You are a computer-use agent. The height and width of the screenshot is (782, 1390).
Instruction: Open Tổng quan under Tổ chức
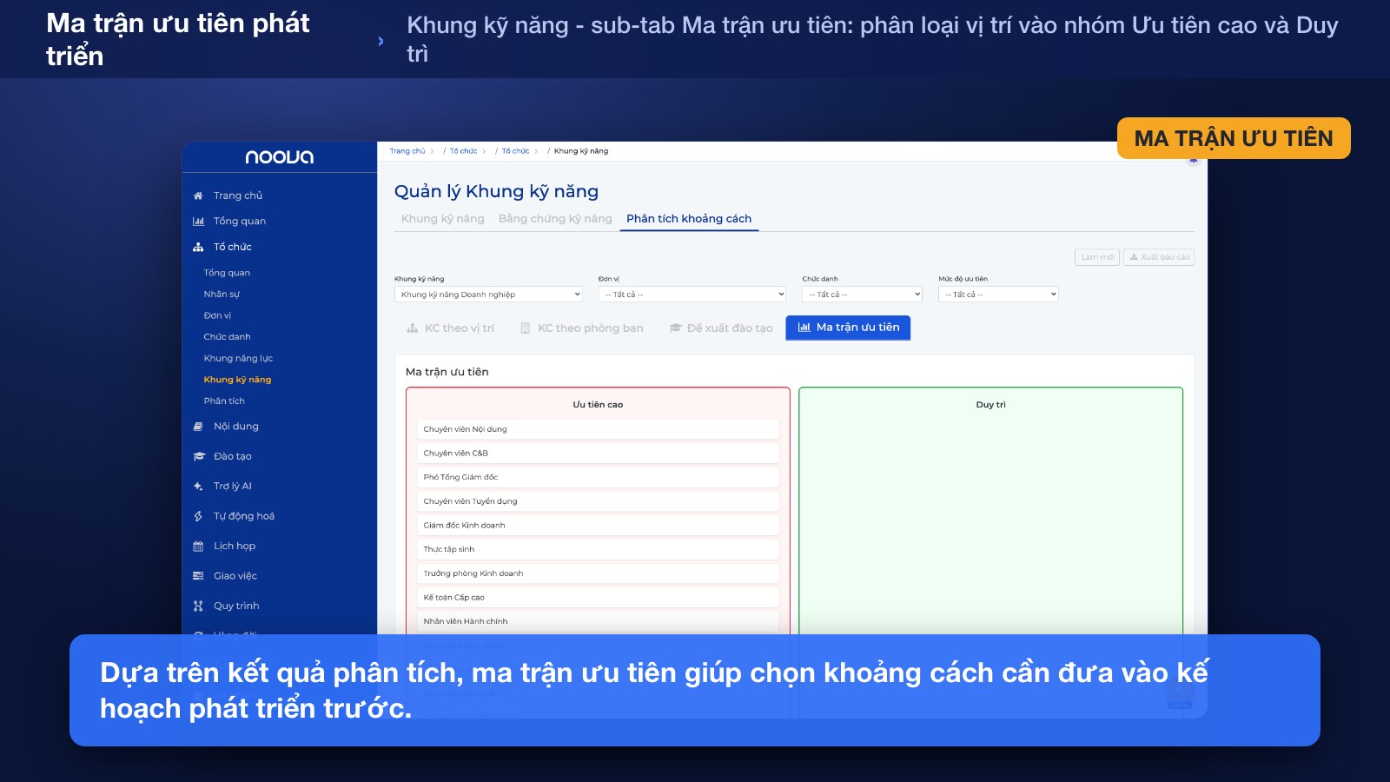coord(227,273)
